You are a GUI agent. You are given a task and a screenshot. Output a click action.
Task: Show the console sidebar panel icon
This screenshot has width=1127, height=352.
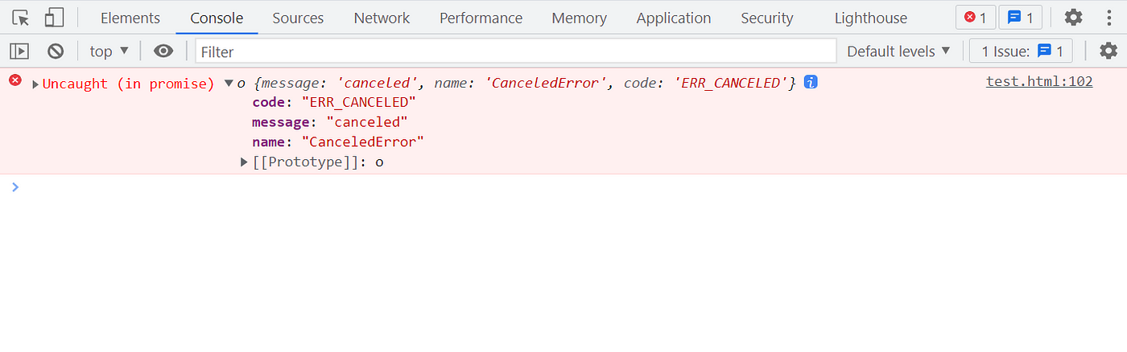[x=19, y=51]
